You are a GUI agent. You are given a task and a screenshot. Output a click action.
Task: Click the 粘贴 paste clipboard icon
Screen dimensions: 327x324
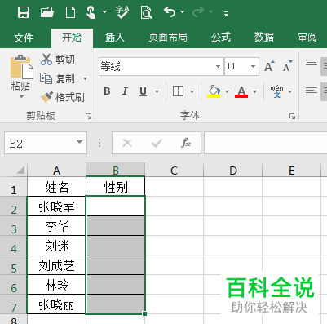(21, 66)
